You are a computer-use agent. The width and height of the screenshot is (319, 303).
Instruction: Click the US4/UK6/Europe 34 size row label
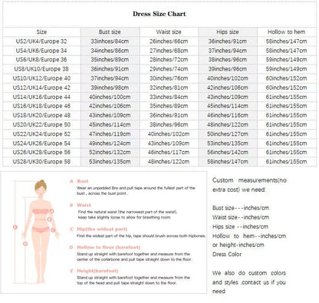point(41,51)
